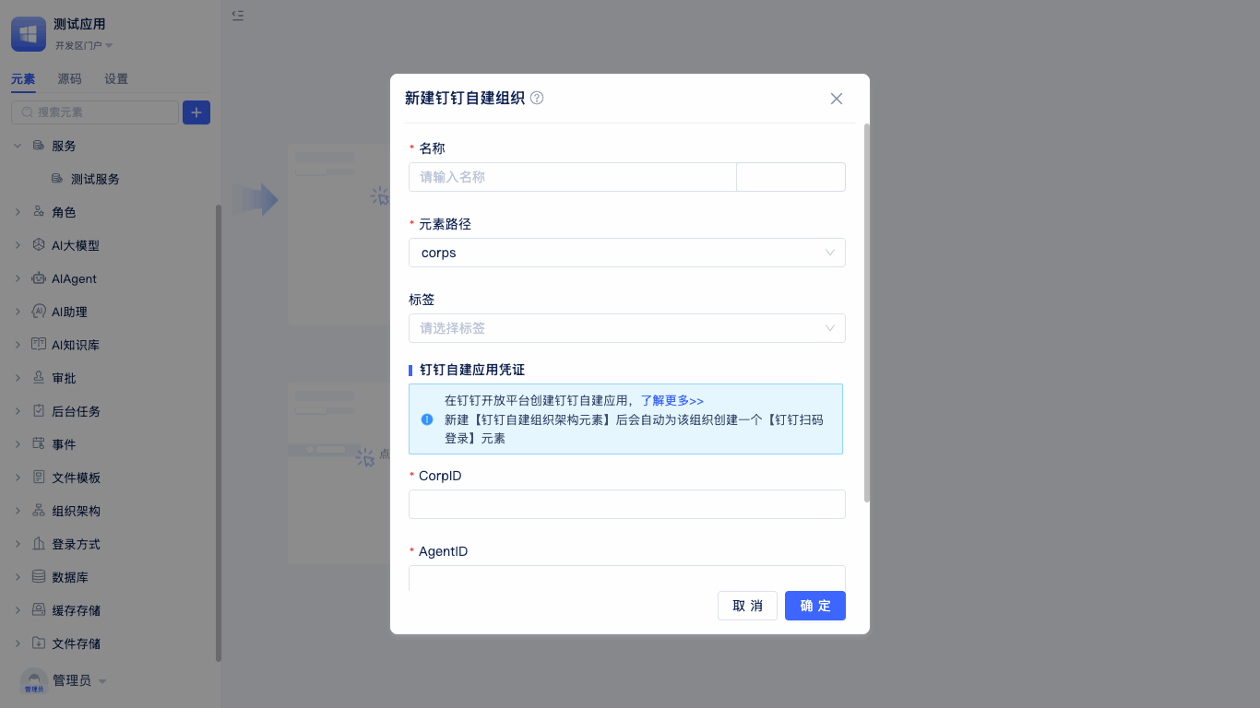Click the 文件模板 document icon
Image resolution: width=1260 pixels, height=708 pixels.
point(39,478)
